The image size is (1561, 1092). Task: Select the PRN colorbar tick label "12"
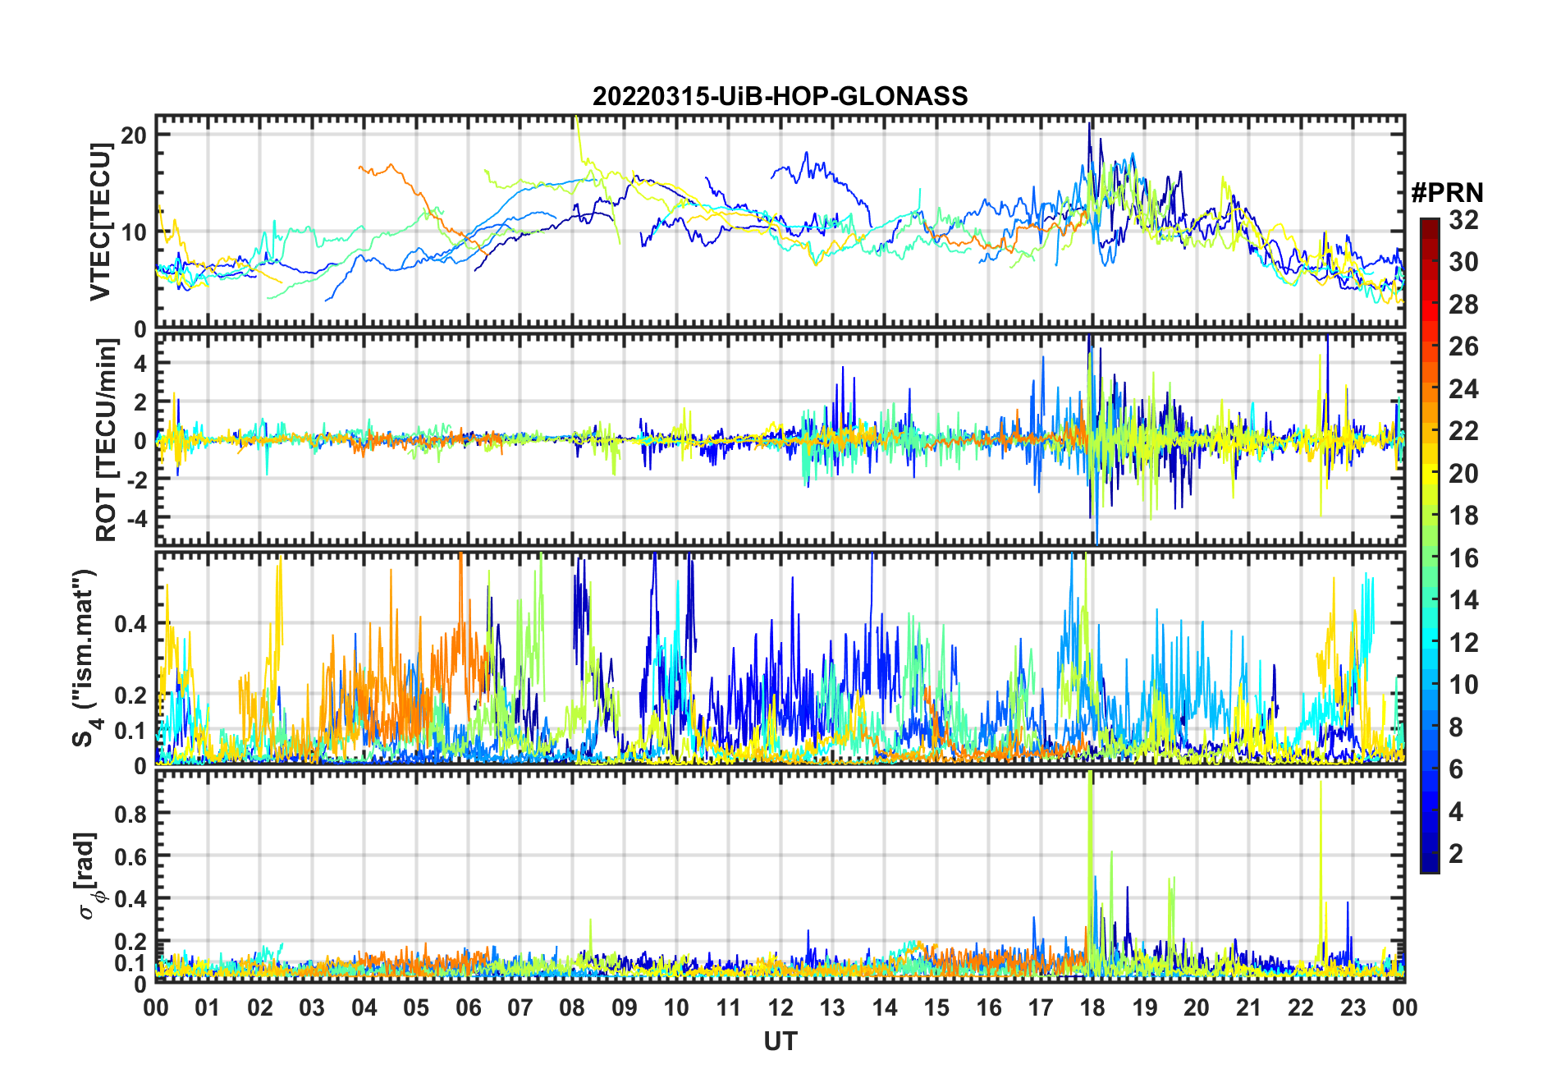(1463, 642)
